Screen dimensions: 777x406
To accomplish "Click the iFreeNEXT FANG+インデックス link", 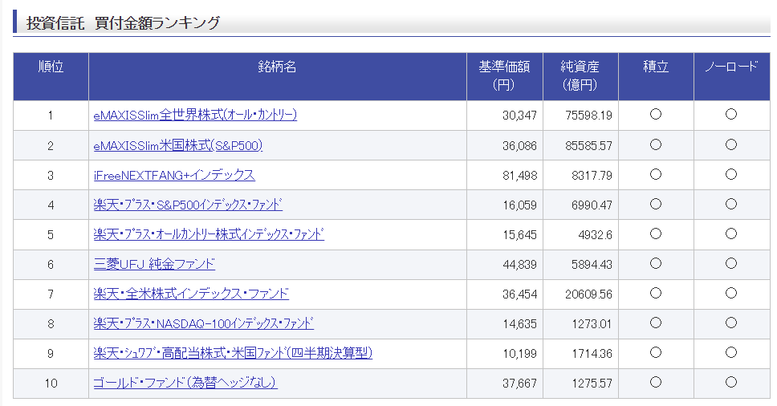I will (x=174, y=175).
